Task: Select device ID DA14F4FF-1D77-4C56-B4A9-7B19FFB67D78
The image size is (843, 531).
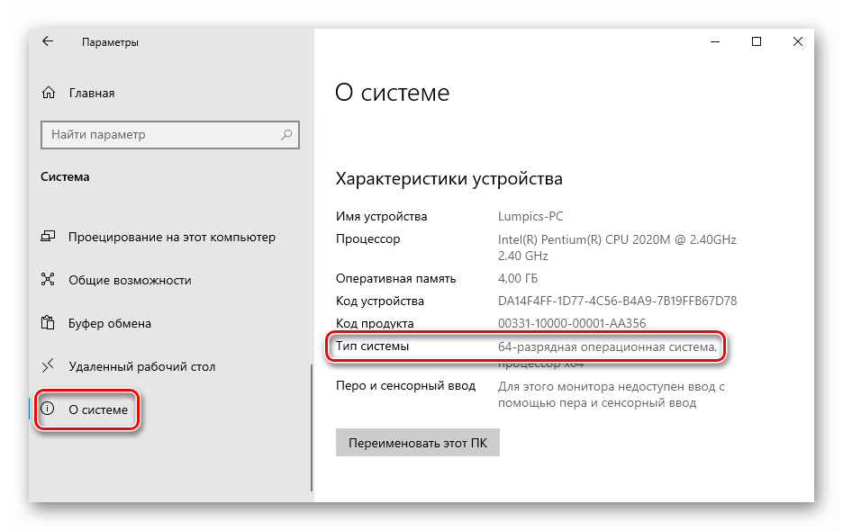Action: point(617,301)
